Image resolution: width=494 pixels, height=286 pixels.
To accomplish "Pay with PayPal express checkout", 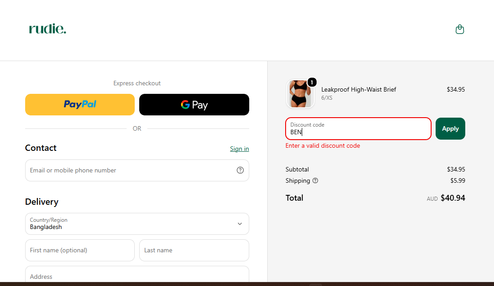I will pos(80,105).
